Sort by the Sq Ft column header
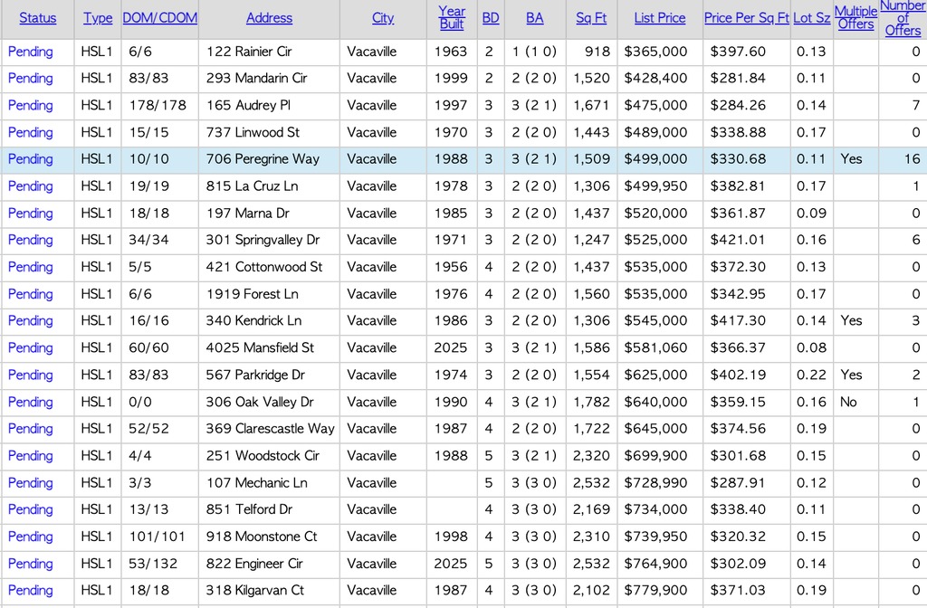This screenshot has width=927, height=608. [591, 18]
